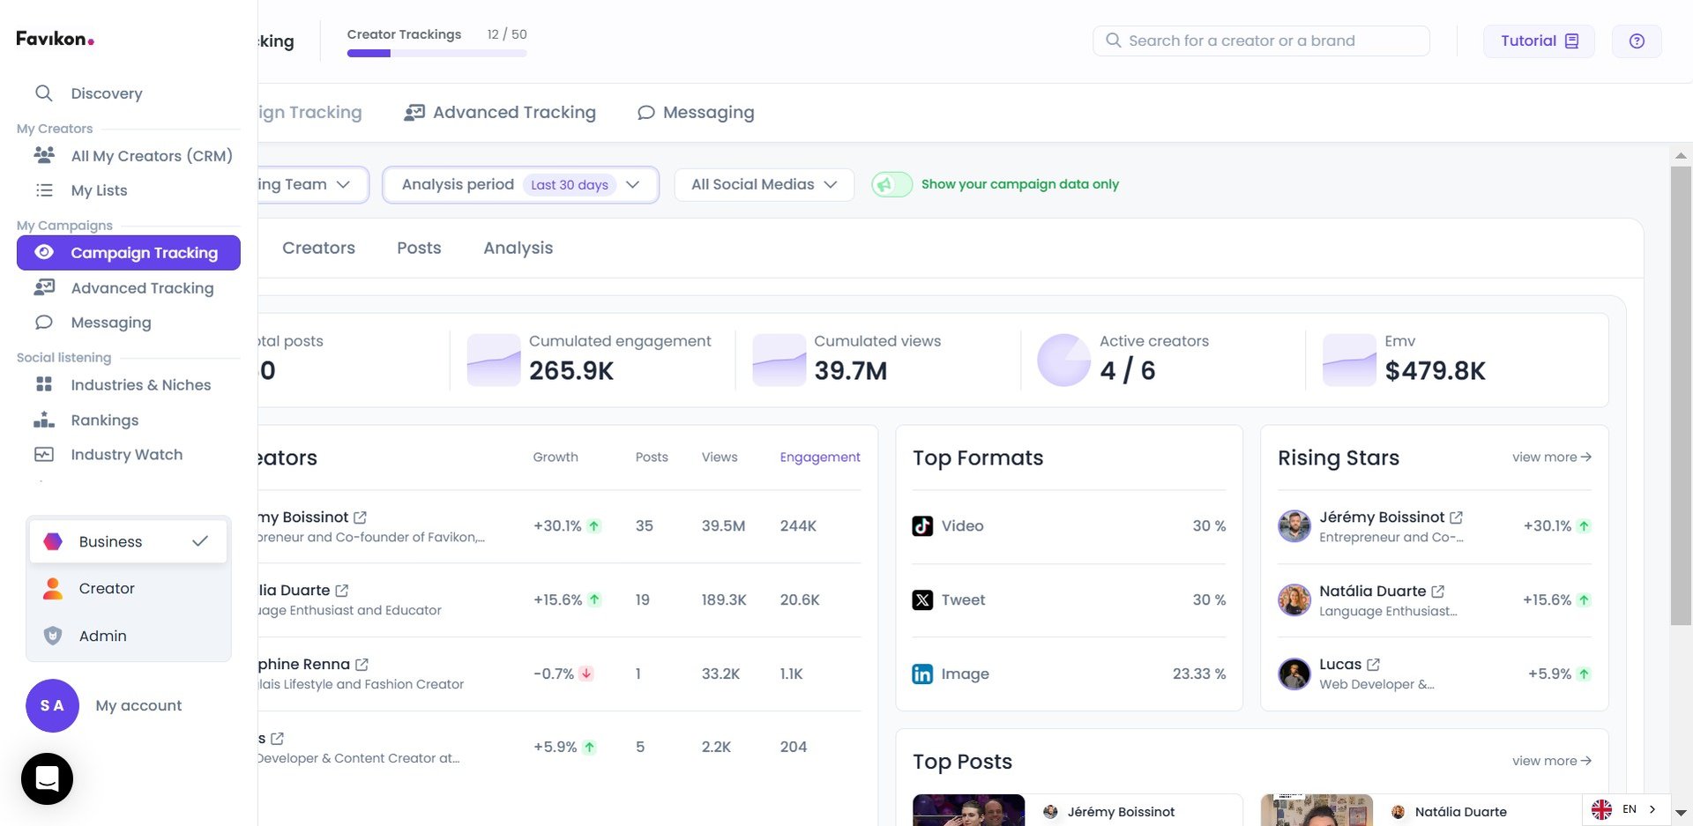Switch to the Posts tab
1693x826 pixels.
pos(418,248)
